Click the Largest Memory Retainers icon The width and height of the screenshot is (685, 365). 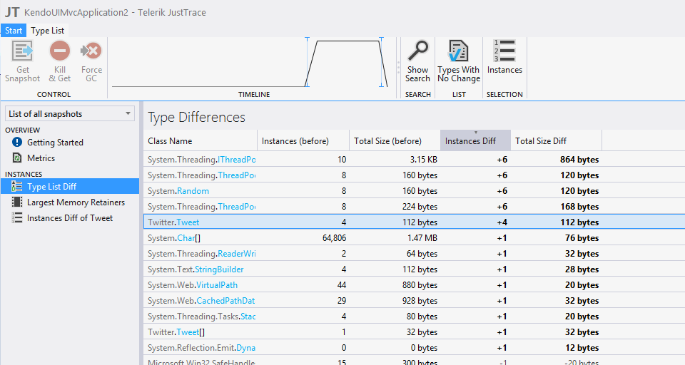pos(17,202)
